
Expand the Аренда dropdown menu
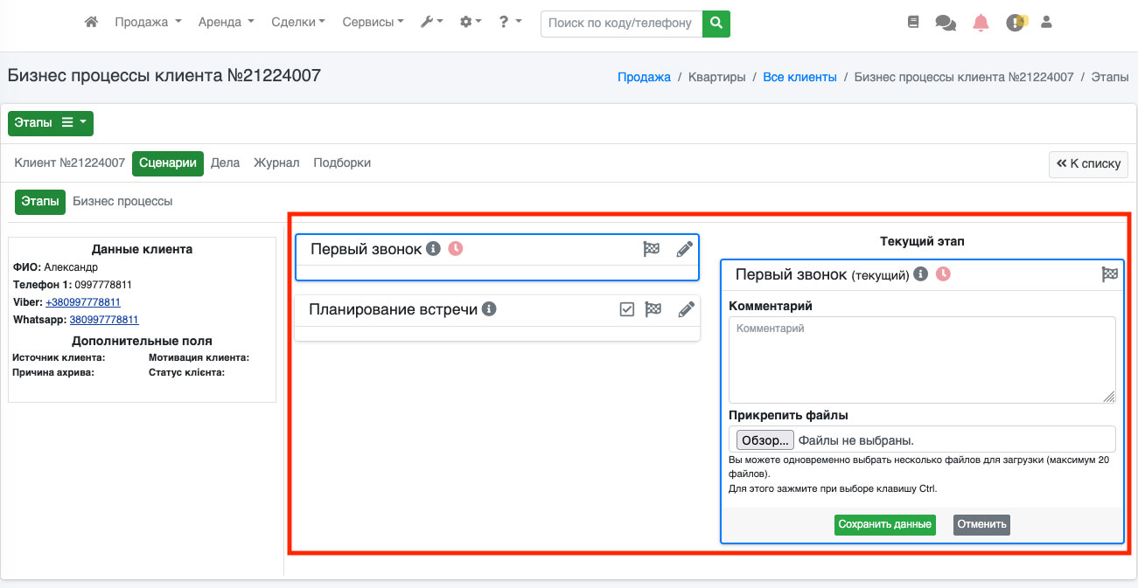coord(226,23)
